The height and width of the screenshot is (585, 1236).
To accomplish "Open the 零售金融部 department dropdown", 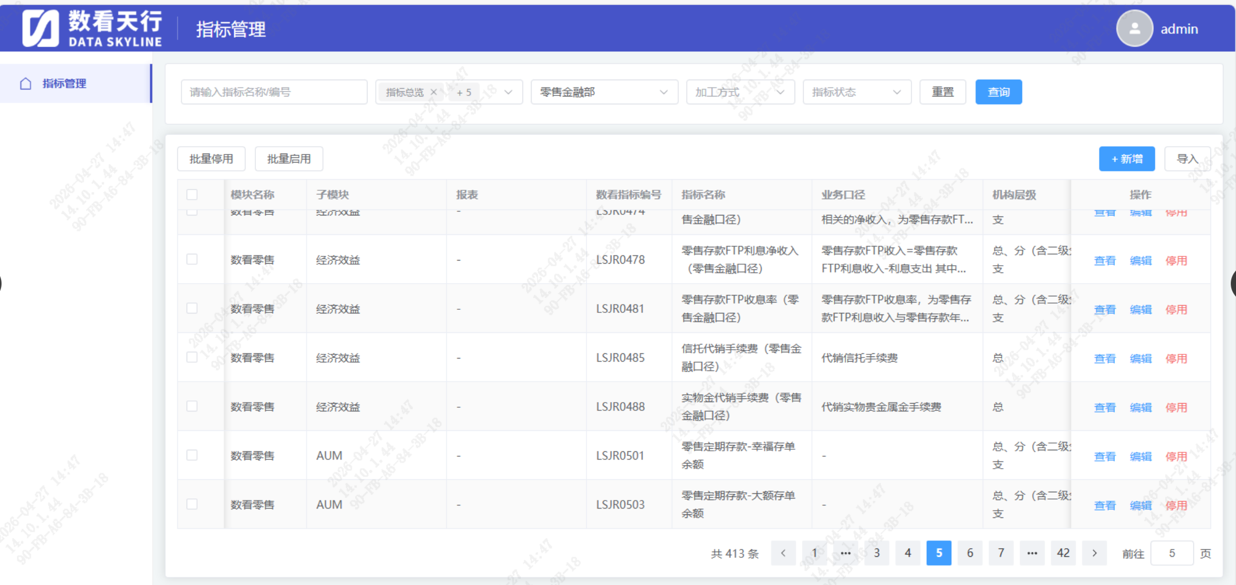I will [604, 92].
